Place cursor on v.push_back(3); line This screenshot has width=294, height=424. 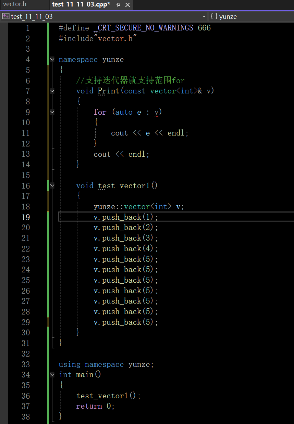pyautogui.click(x=126, y=238)
